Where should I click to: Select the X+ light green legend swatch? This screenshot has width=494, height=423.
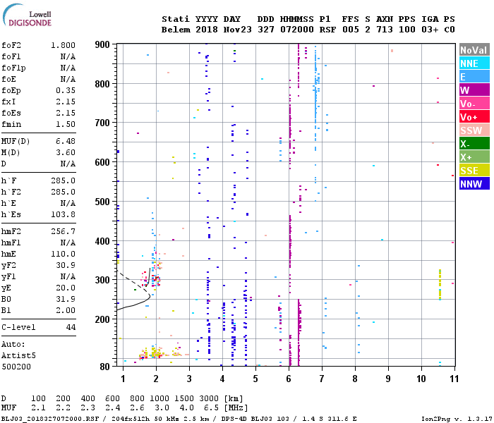click(474, 157)
